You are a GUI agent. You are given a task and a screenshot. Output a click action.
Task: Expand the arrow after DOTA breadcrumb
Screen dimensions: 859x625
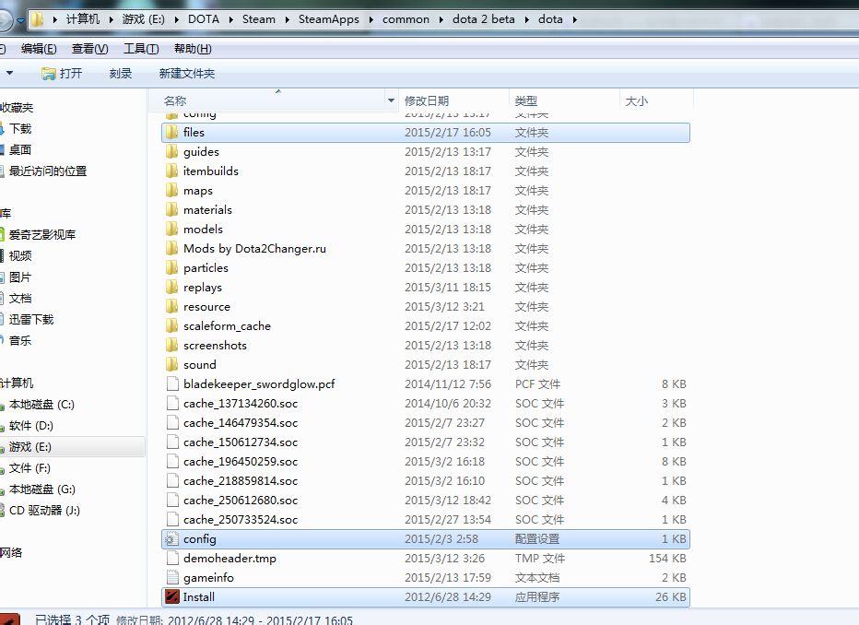230,19
